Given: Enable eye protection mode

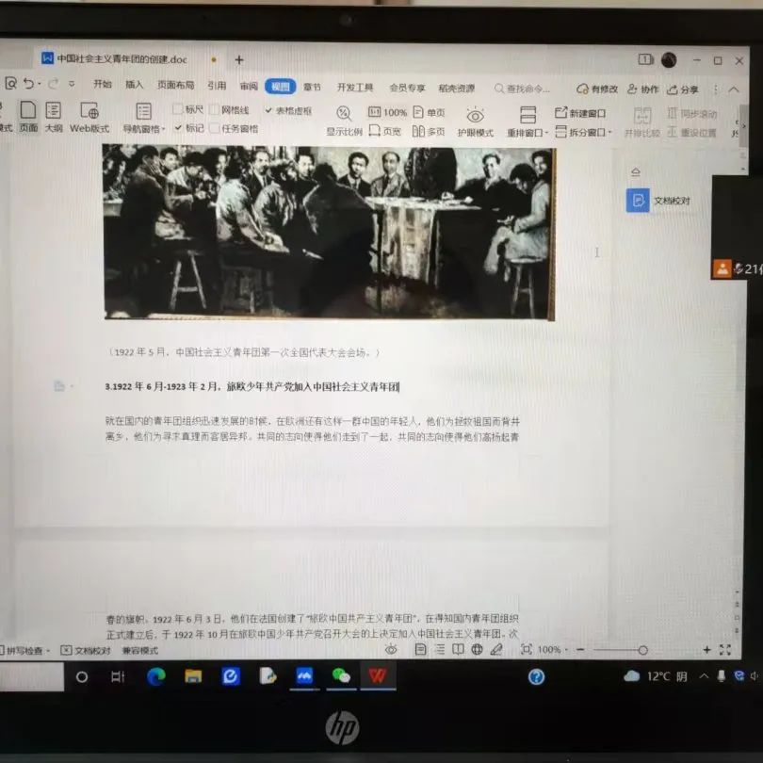Looking at the screenshot, I should (475, 120).
